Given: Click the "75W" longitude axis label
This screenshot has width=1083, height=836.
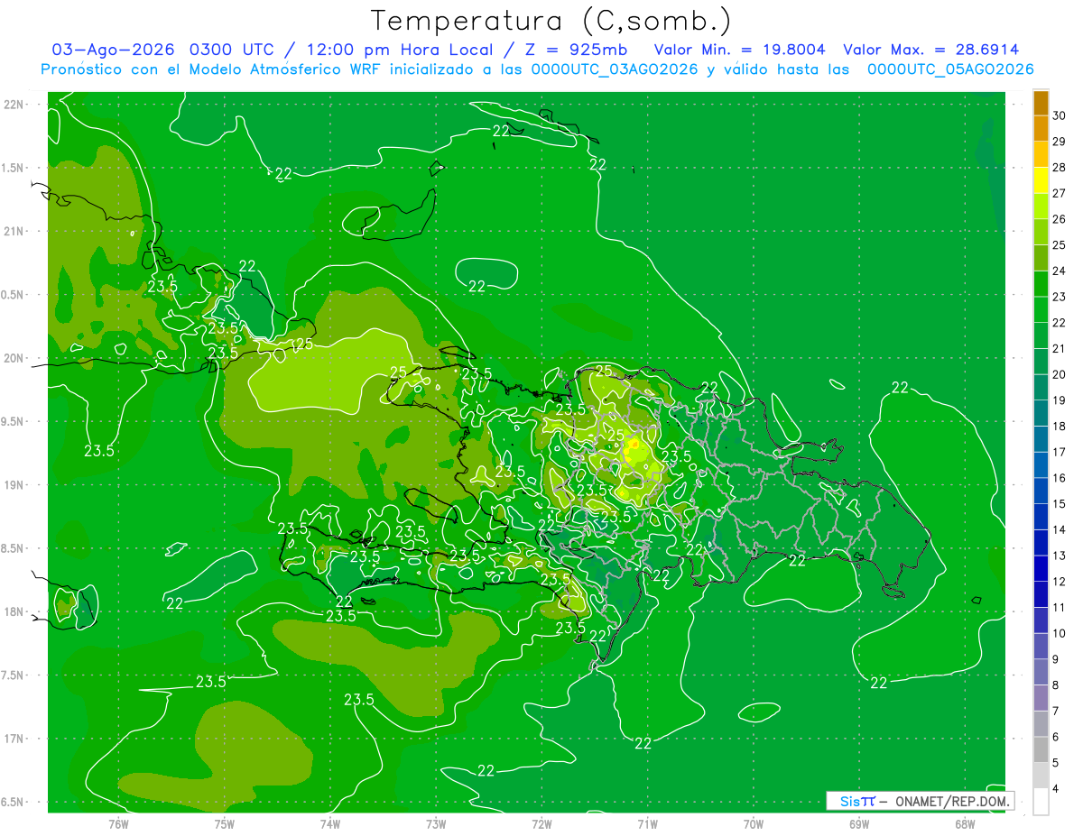Looking at the screenshot, I should click(225, 824).
